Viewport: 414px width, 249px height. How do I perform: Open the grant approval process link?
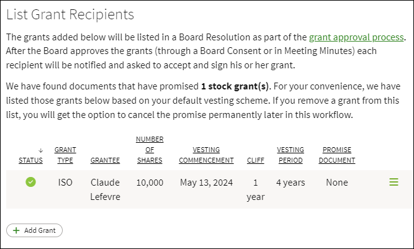tap(356, 37)
